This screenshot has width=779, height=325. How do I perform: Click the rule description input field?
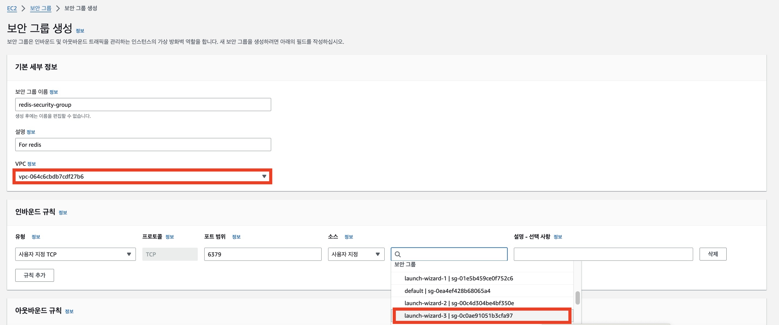coord(603,254)
